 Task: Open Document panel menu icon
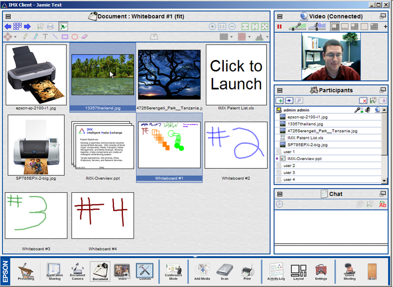tap(8, 16)
